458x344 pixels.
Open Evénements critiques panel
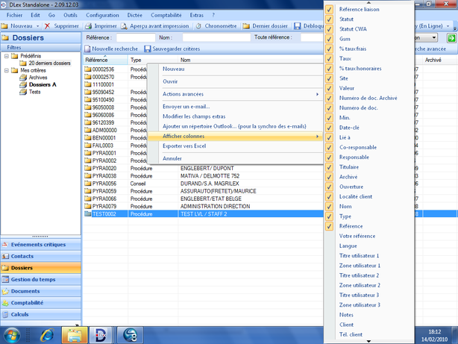[x=39, y=244]
